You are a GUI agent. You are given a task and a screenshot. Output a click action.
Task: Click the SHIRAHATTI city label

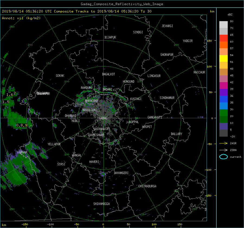tap(102, 129)
